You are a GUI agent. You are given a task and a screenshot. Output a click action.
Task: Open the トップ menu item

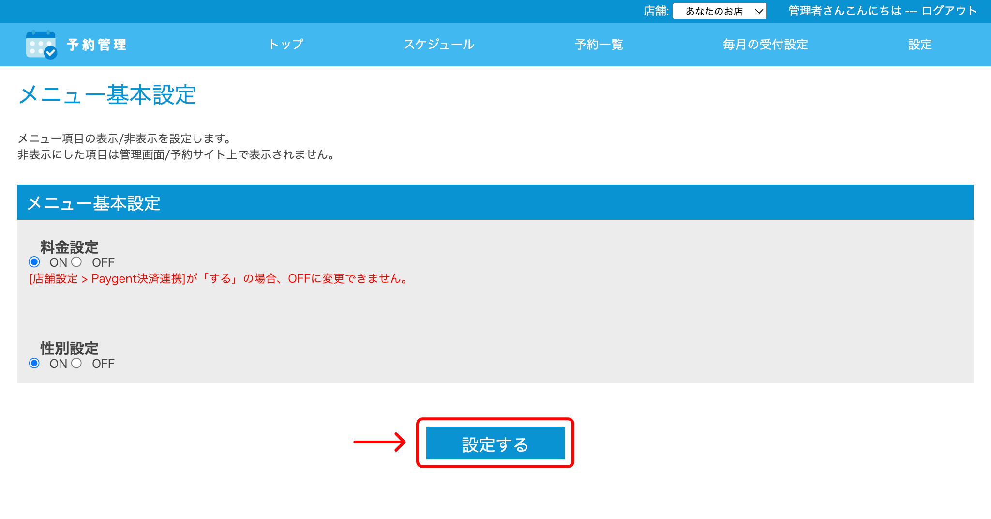pyautogui.click(x=286, y=45)
